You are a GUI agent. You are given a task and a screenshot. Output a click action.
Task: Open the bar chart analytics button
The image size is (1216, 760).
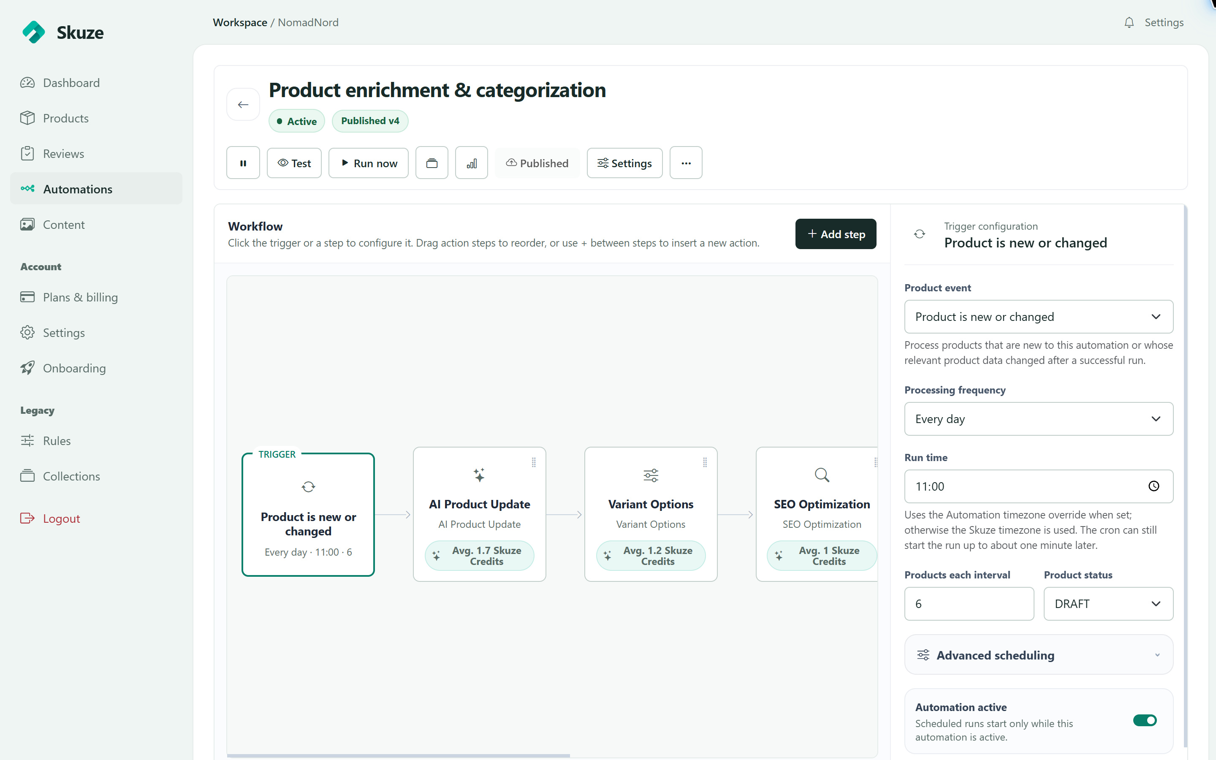(471, 163)
